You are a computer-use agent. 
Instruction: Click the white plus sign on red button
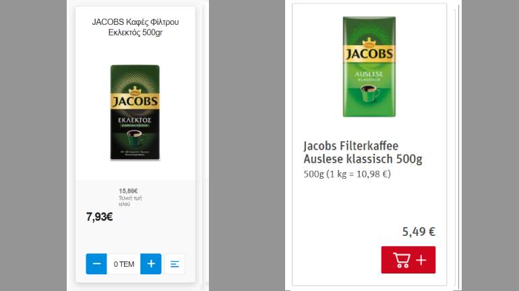click(421, 260)
